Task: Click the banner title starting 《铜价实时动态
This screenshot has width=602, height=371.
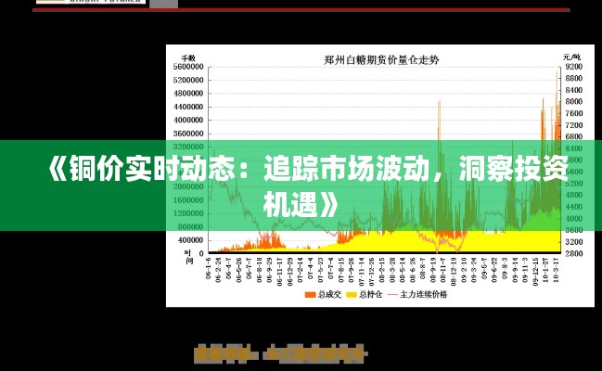Action: coord(307,185)
